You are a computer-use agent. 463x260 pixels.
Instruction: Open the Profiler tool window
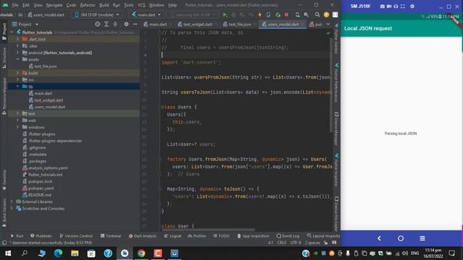pyautogui.click(x=197, y=236)
